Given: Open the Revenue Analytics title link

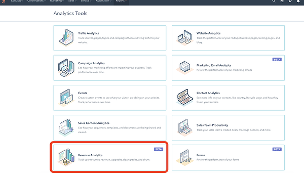Looking at the screenshot, I should (x=90, y=155).
